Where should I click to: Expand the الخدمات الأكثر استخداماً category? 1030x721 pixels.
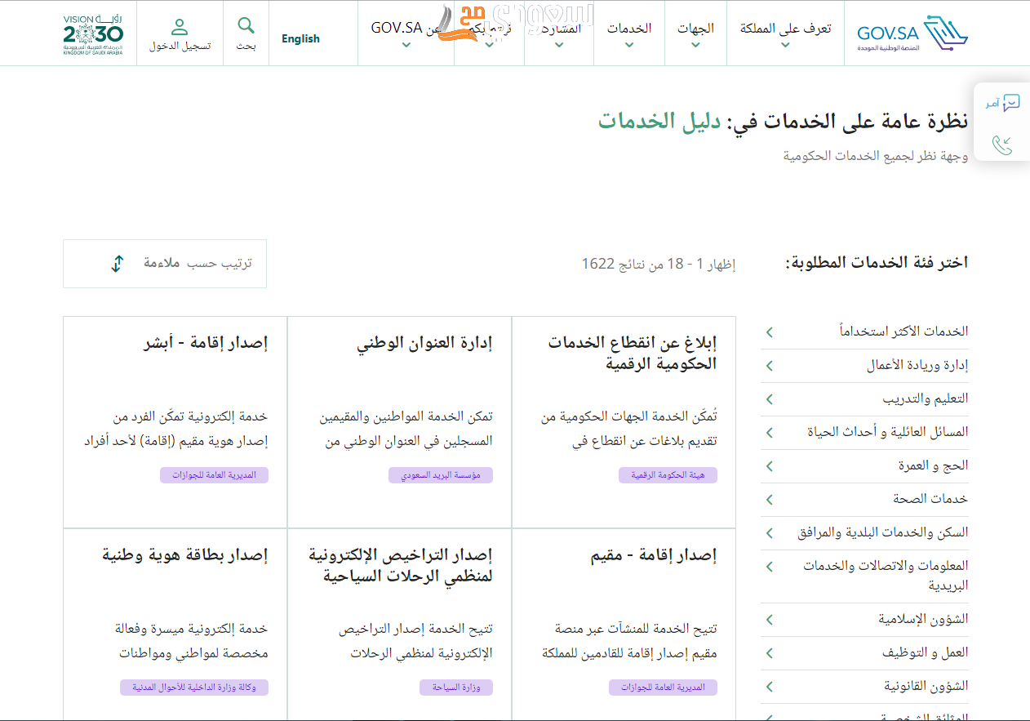coord(864,332)
